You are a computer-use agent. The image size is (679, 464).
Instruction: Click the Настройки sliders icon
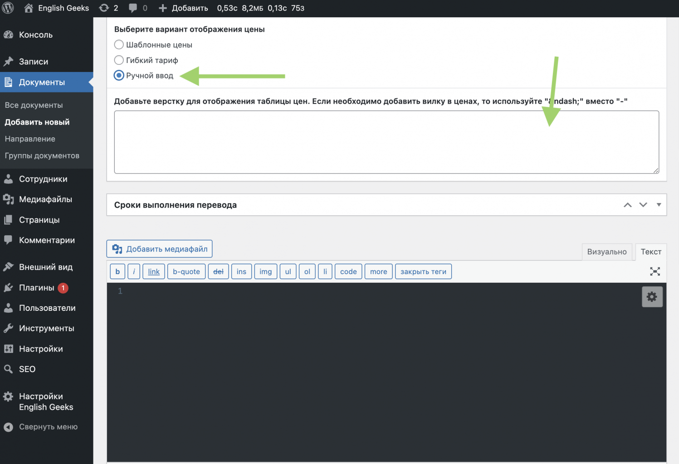(8, 349)
